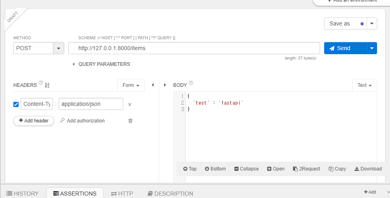This screenshot has height=198, width=390.
Task: Download the body content
Action: [x=368, y=169]
